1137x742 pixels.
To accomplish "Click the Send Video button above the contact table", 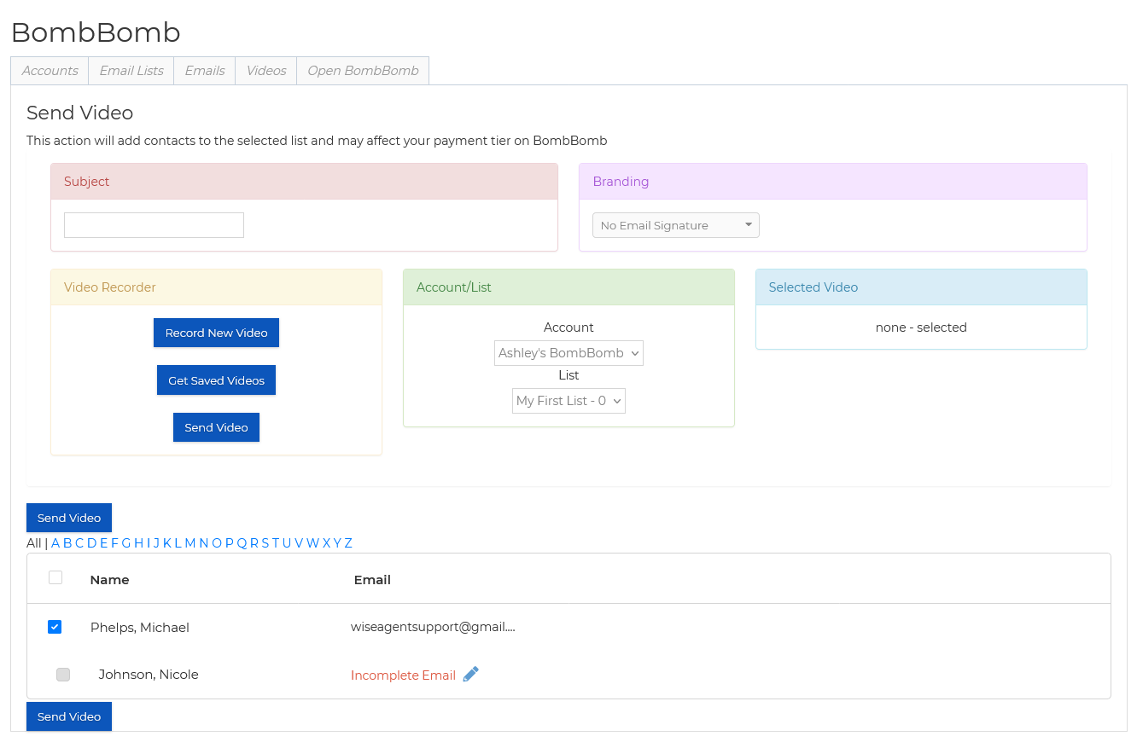I will point(69,518).
